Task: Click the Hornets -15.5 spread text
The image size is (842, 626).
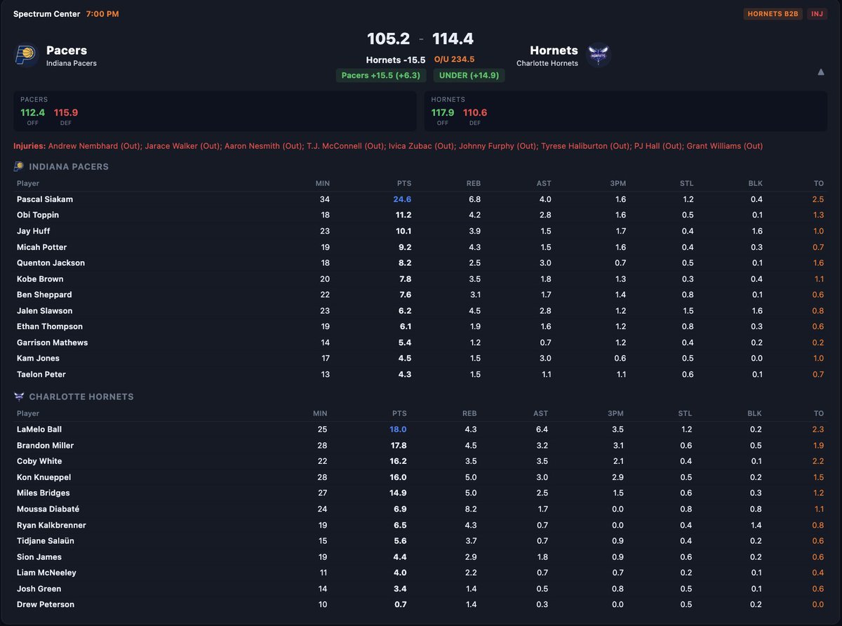Action: click(x=396, y=60)
